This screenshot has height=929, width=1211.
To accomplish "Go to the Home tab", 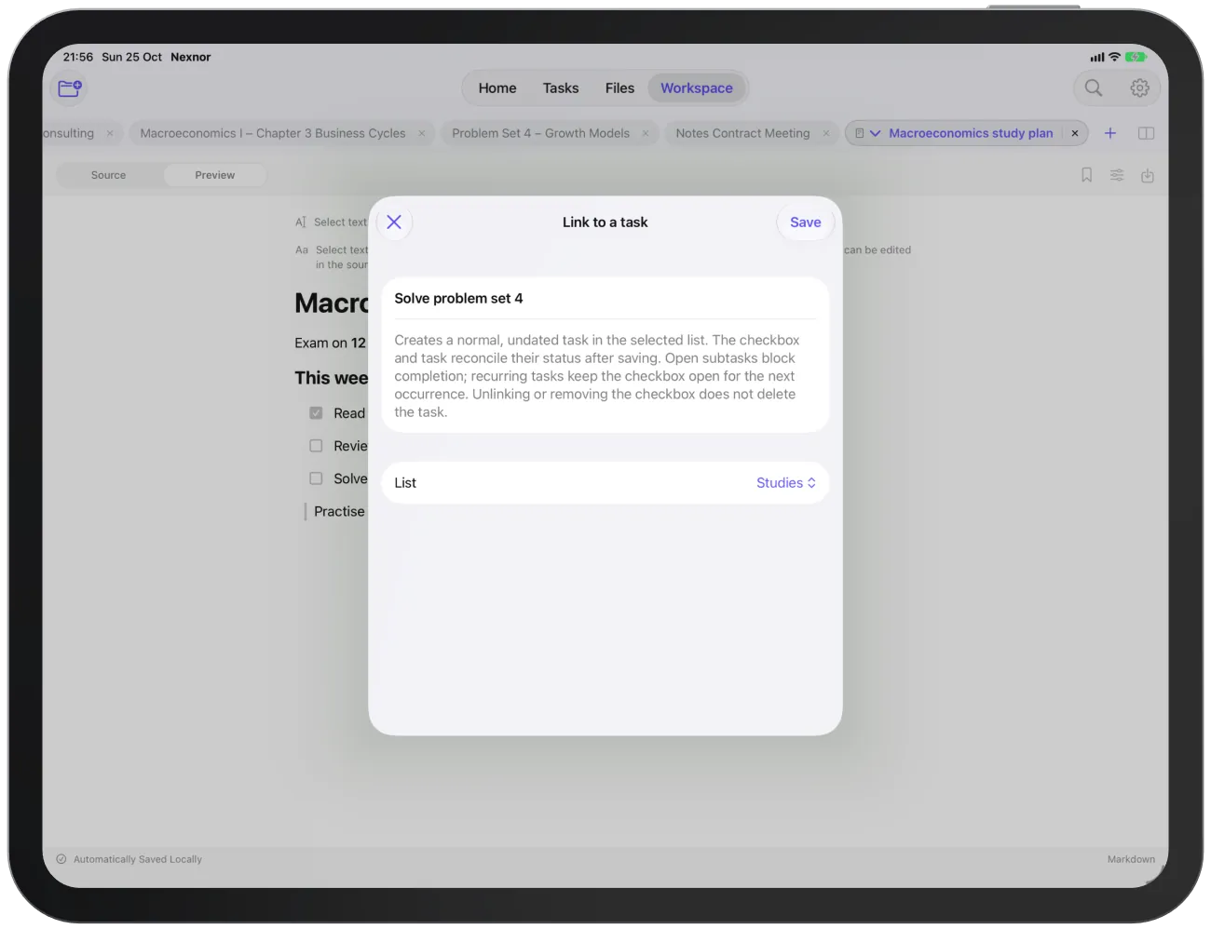I will (x=497, y=88).
